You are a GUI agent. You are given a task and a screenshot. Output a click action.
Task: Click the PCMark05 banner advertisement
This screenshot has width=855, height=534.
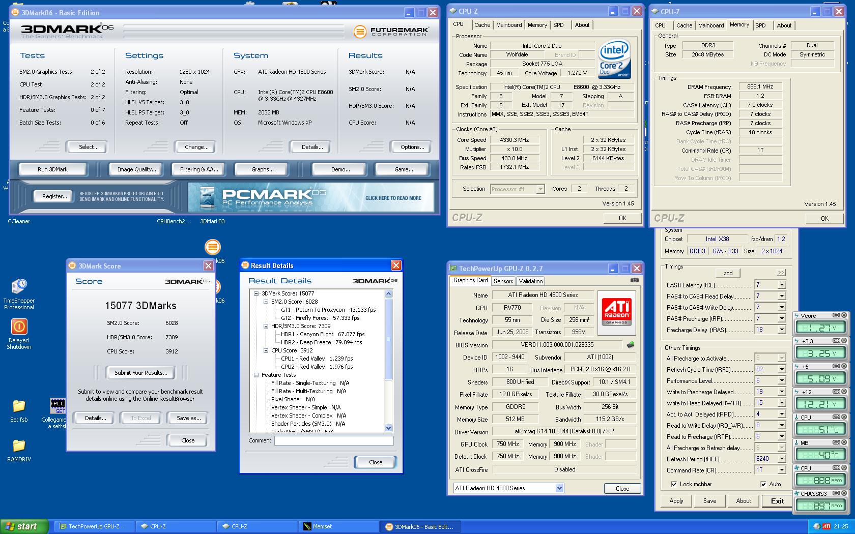pyautogui.click(x=311, y=197)
